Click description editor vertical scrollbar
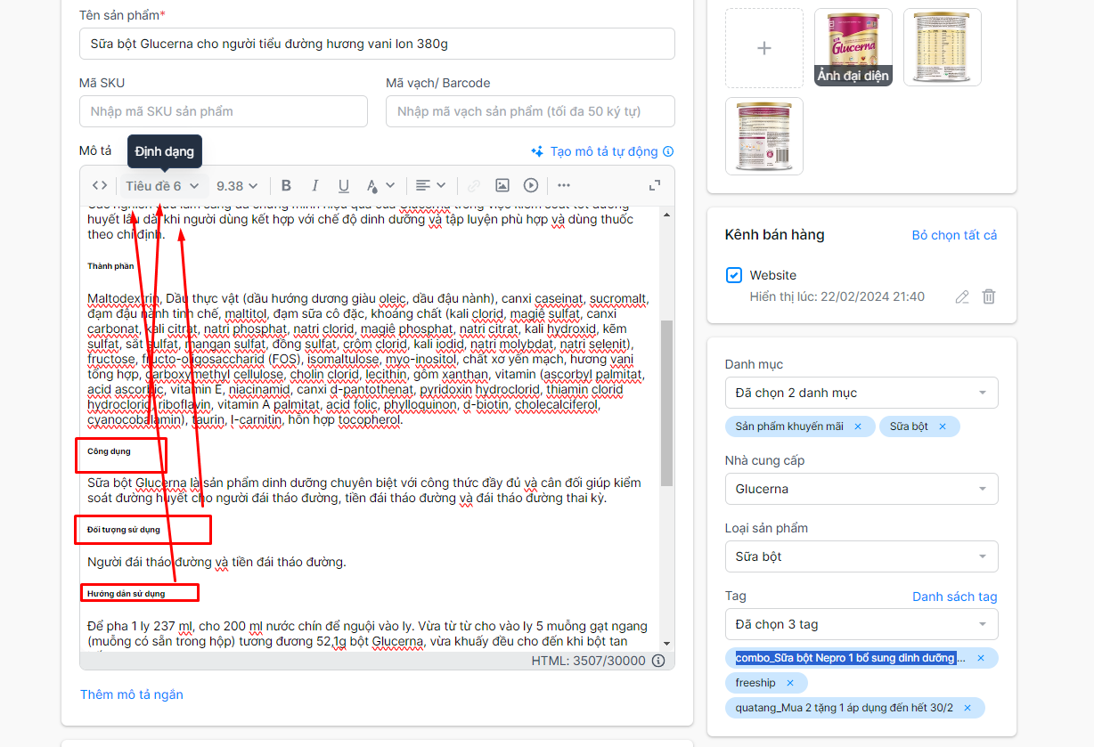 (x=666, y=403)
